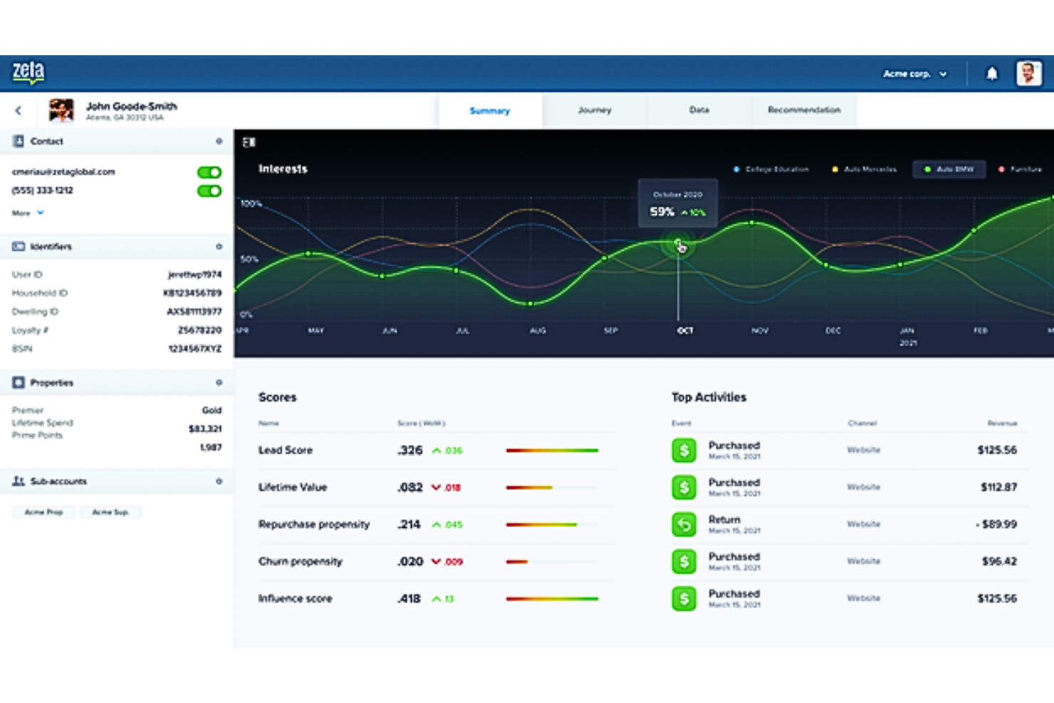This screenshot has width=1054, height=703.
Task: Open the Acme corp. dropdown
Action: 915,73
